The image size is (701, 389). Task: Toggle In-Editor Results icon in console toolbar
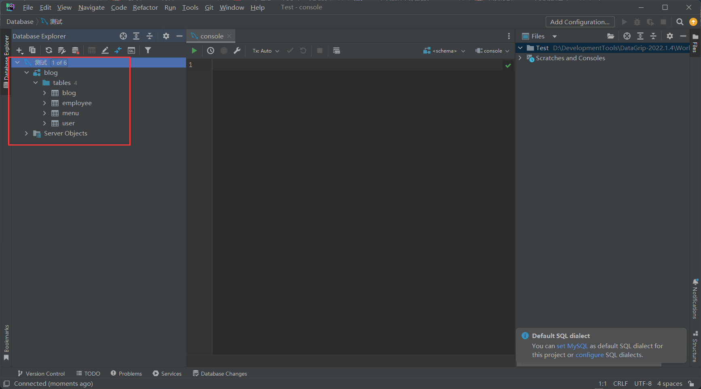[x=336, y=51]
